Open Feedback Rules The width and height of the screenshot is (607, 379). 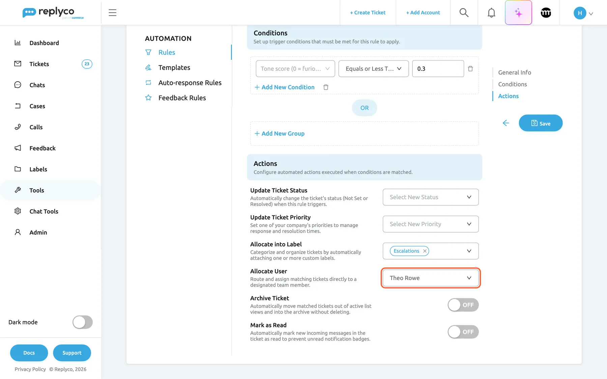pyautogui.click(x=182, y=98)
